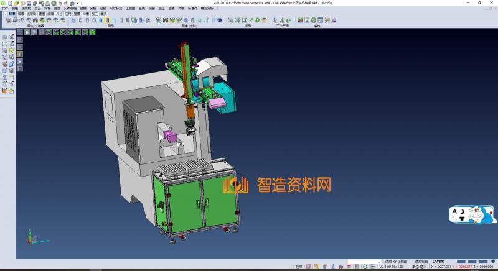The height and width of the screenshot is (271, 498).
Task: Open the 绝对 XY 上视图 workplane selector
Action: [396, 262]
